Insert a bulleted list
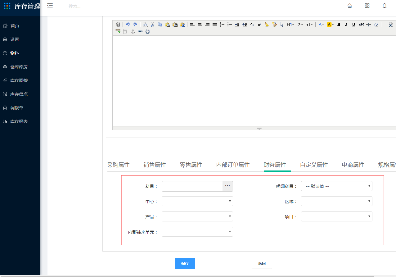 pos(230,25)
